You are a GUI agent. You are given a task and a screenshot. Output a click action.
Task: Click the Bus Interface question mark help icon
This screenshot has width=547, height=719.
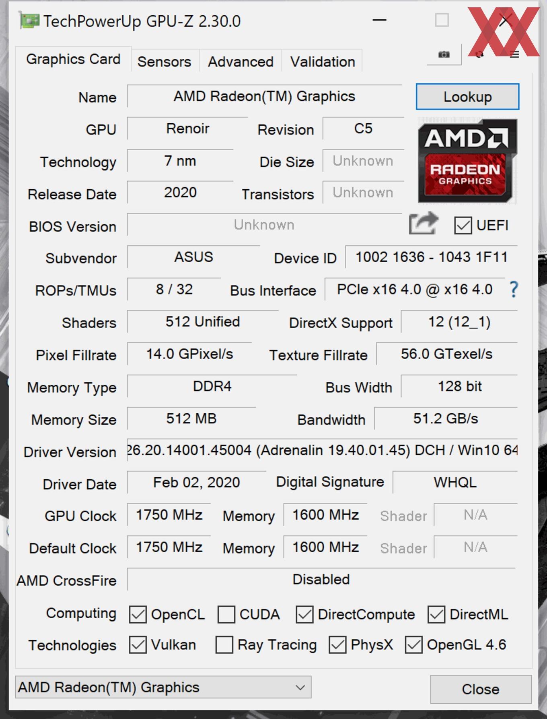point(514,290)
